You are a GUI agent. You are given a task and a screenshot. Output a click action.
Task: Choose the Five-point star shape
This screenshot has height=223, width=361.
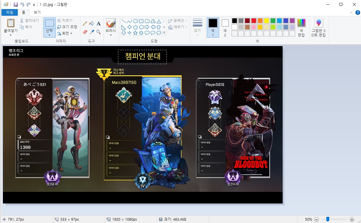(x=135, y=33)
